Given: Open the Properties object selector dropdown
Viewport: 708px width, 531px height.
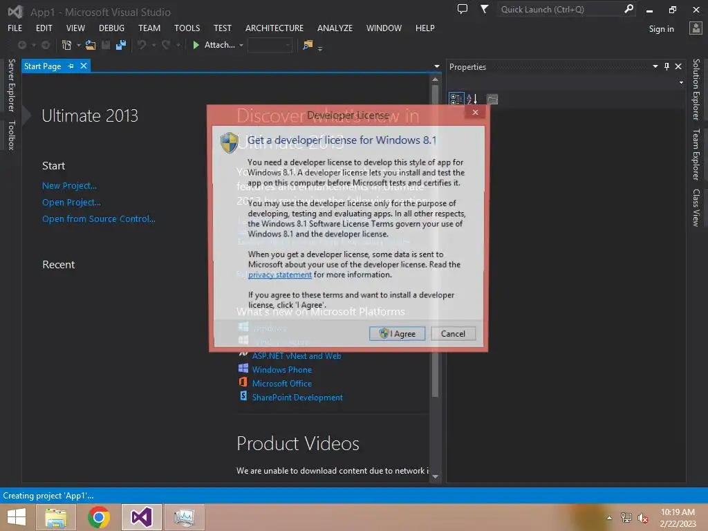Looking at the screenshot, I should pyautogui.click(x=681, y=83).
